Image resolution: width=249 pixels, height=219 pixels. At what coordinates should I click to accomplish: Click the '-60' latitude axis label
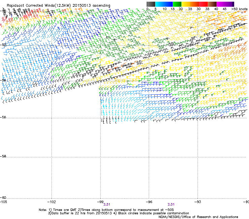pyautogui.click(x=3, y=197)
